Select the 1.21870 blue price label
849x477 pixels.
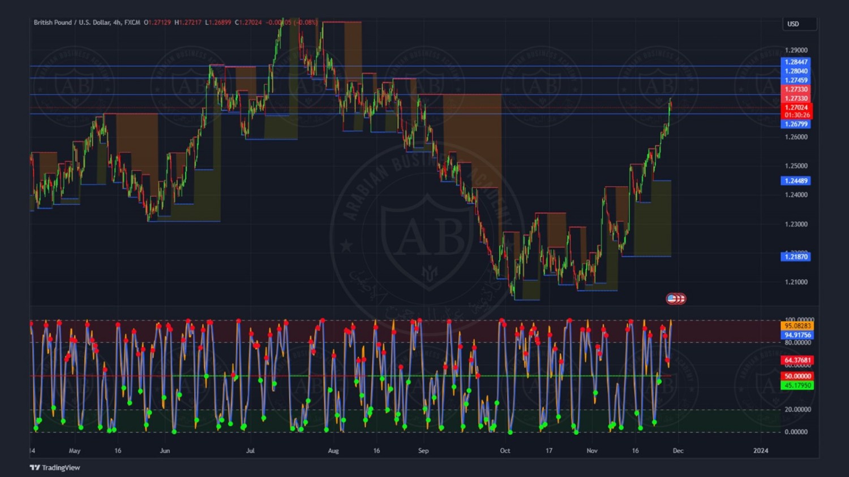click(796, 257)
